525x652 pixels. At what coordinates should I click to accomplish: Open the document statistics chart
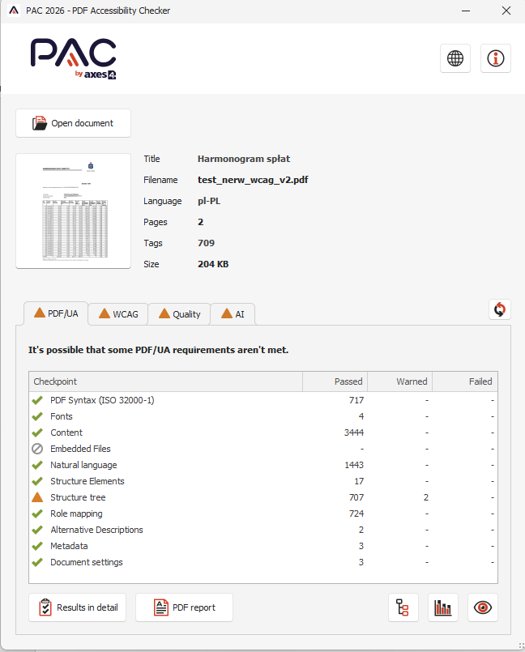(442, 607)
